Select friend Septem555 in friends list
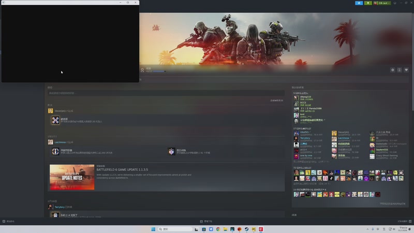This screenshot has height=233, width=414. [382, 150]
